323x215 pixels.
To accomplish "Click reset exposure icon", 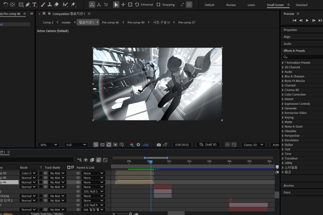I will point(138,145).
